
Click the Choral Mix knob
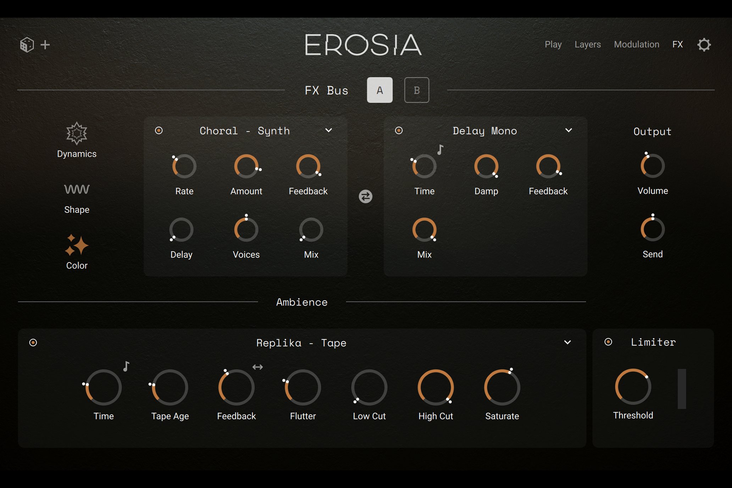pos(311,229)
